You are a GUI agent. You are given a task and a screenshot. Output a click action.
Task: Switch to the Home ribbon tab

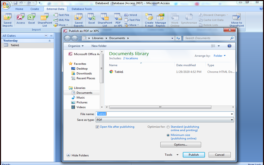(x=19, y=9)
